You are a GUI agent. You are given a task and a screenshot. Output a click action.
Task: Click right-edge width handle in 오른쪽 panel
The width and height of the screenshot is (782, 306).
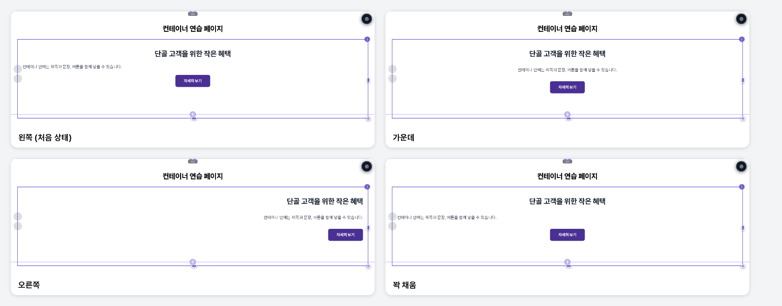(x=368, y=228)
